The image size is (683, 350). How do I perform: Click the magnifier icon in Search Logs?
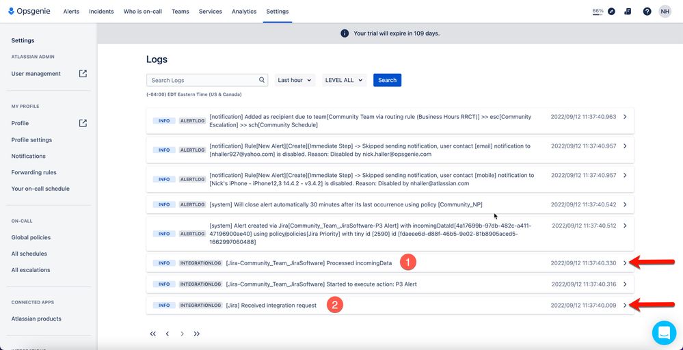click(x=263, y=80)
